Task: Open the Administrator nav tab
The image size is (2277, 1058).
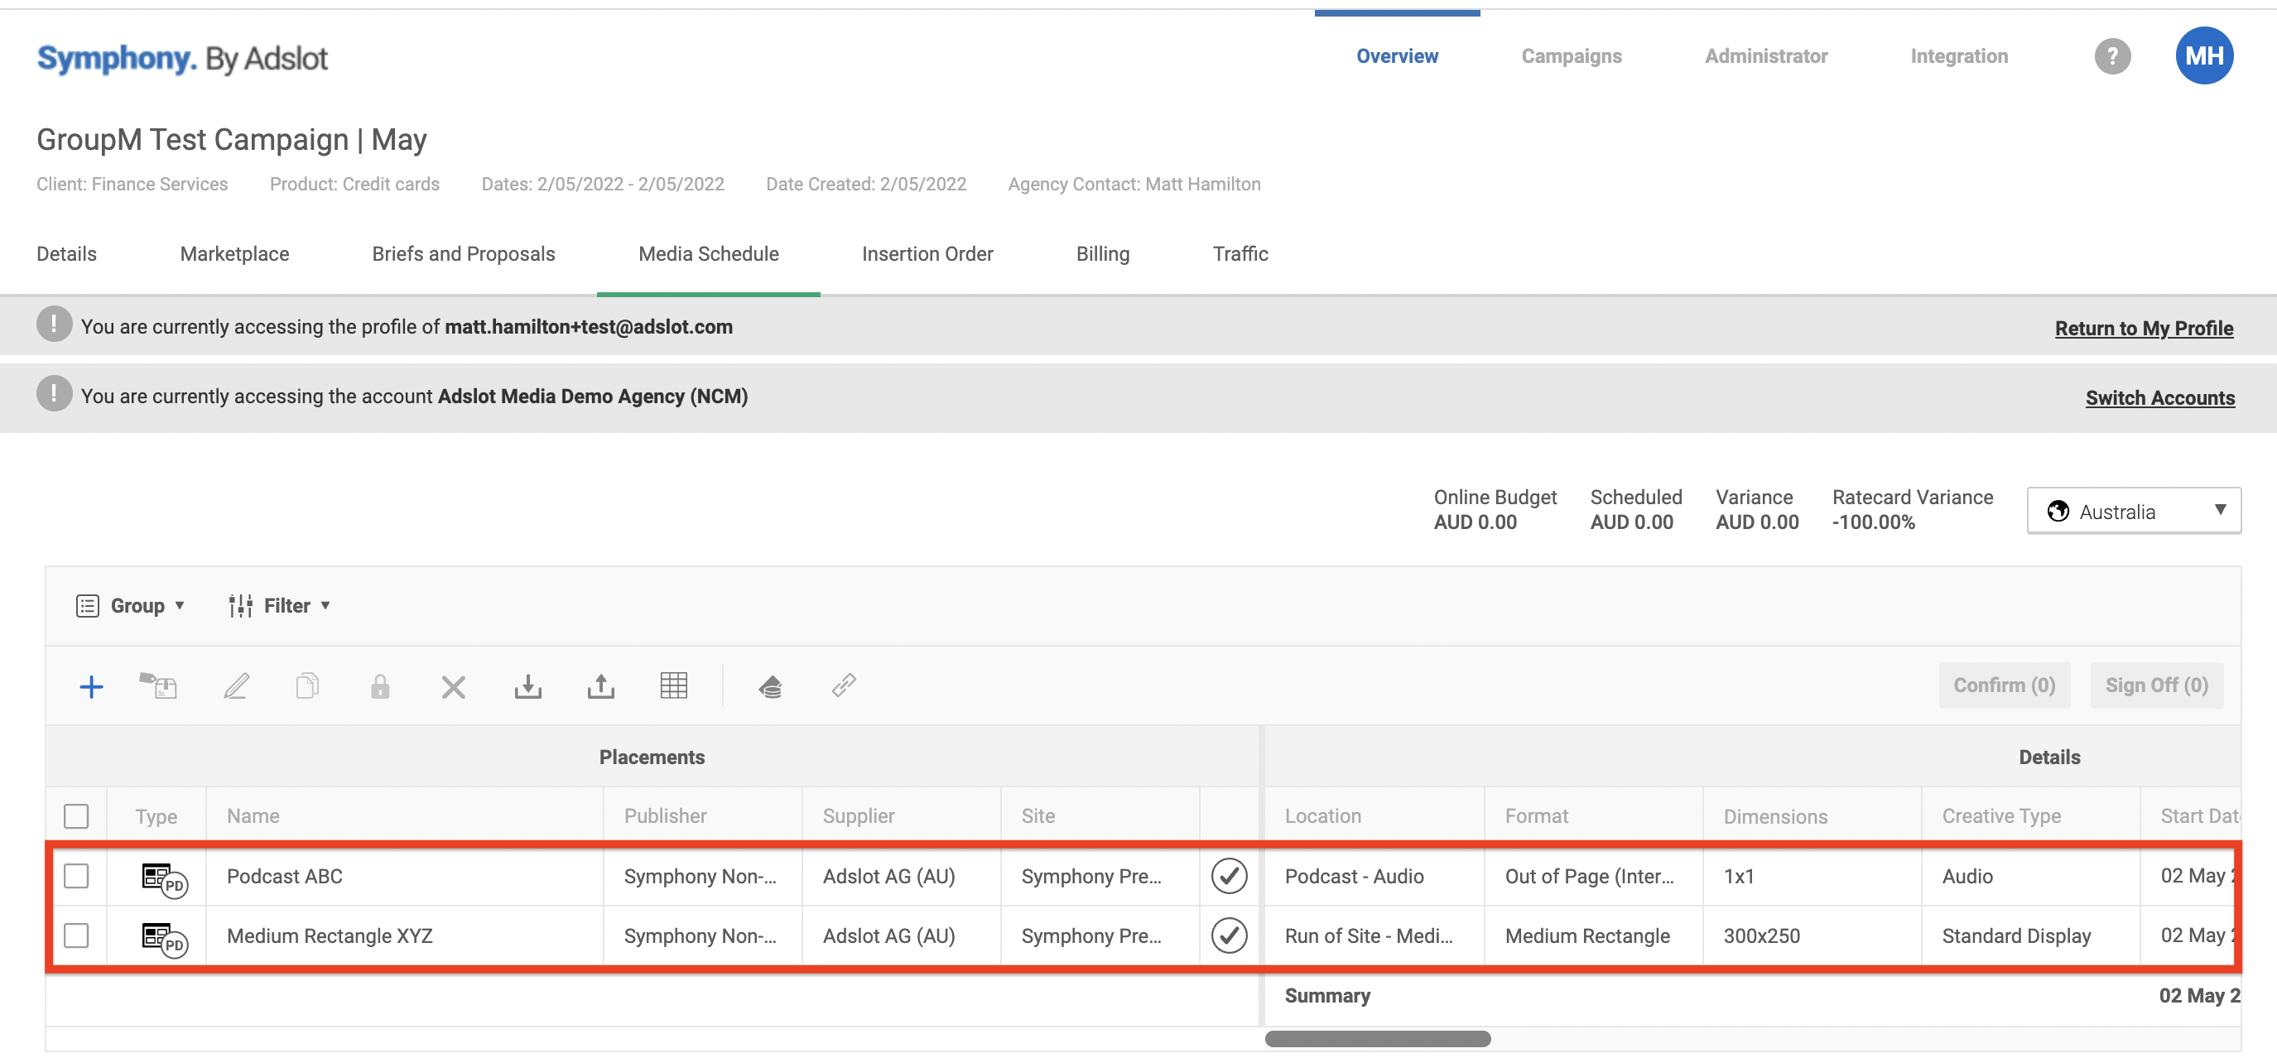Action: tap(1765, 55)
